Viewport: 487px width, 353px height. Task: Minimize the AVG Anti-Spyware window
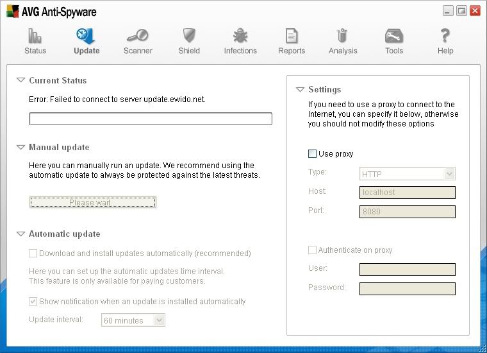coord(447,11)
